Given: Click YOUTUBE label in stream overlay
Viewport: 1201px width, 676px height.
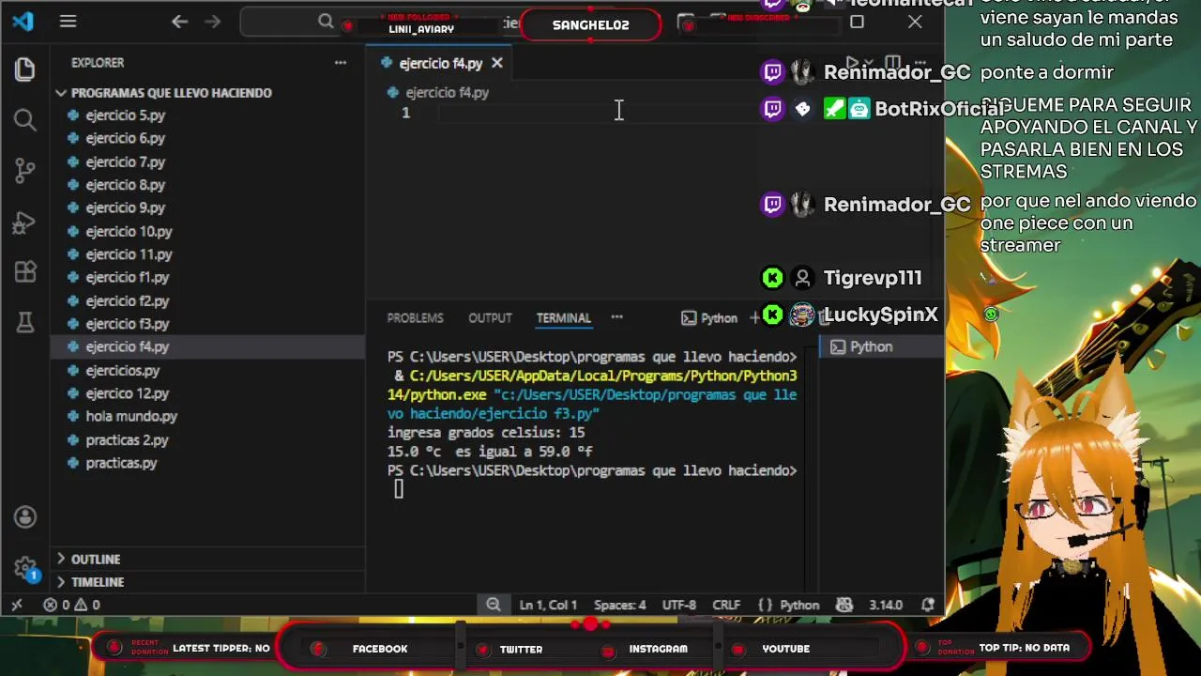Looking at the screenshot, I should point(785,649).
